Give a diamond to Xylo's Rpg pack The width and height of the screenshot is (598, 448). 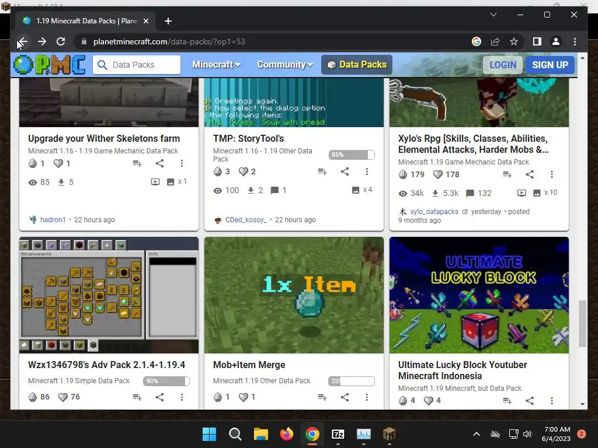pos(403,174)
